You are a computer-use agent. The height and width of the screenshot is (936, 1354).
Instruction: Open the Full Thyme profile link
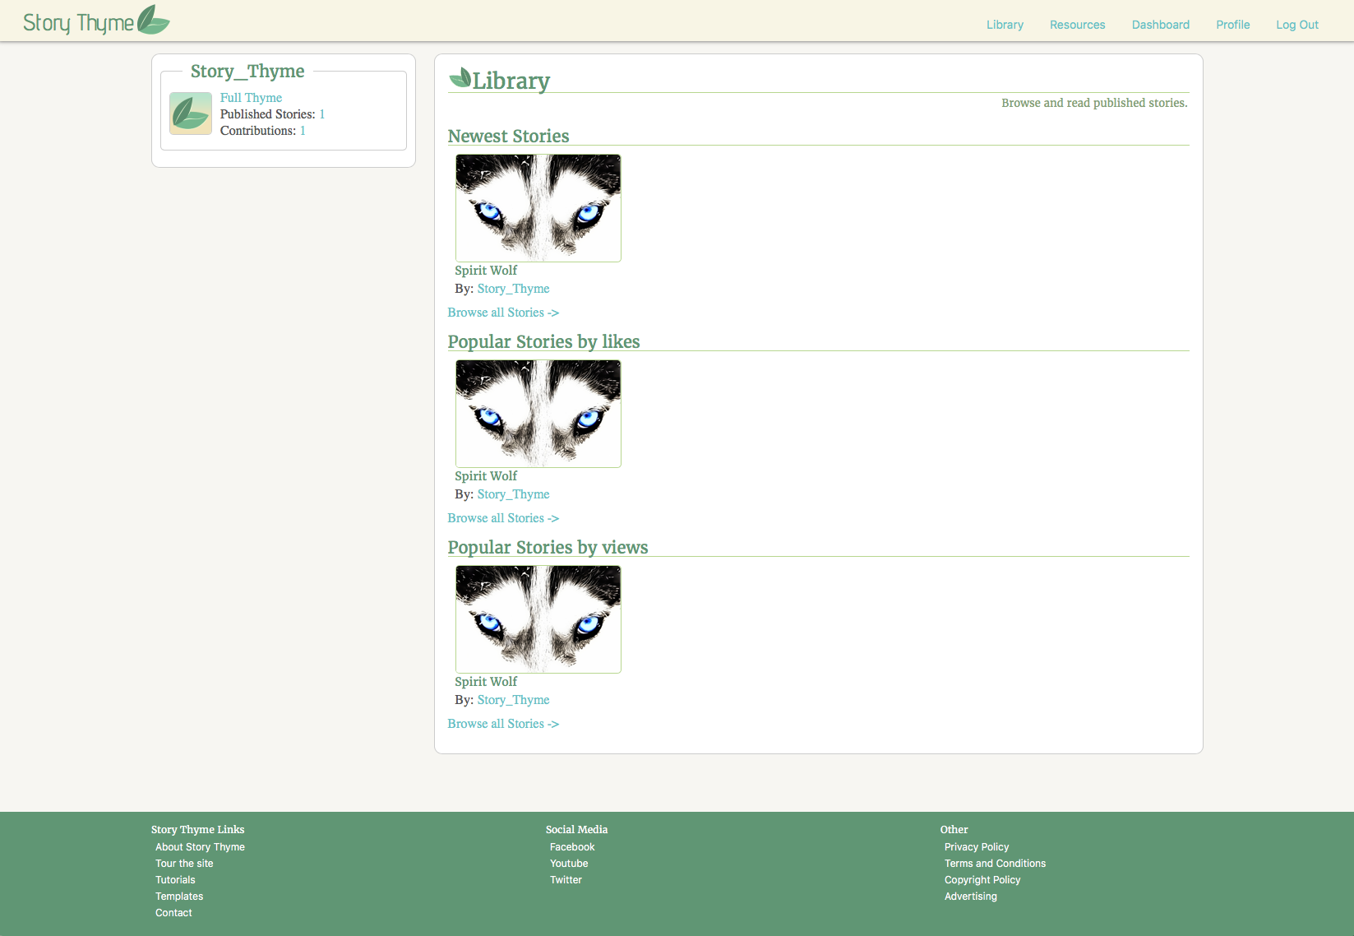tap(251, 98)
